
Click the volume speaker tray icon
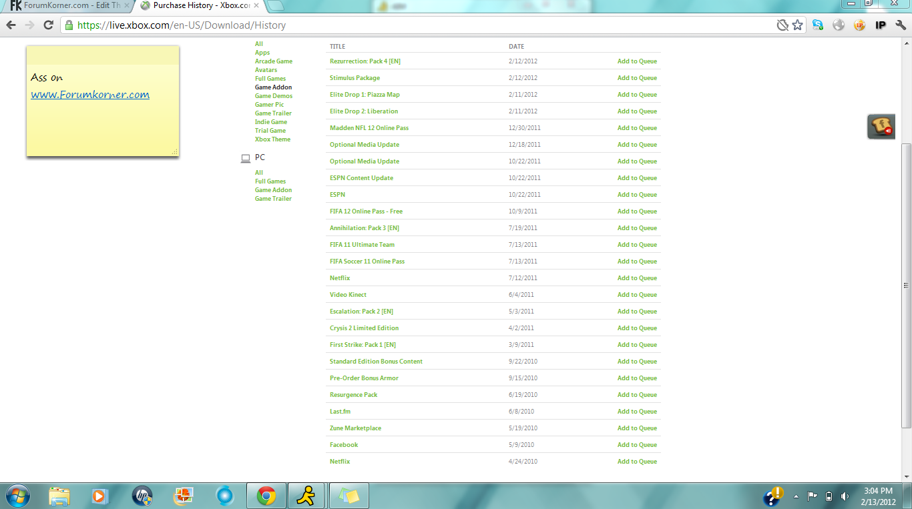845,496
